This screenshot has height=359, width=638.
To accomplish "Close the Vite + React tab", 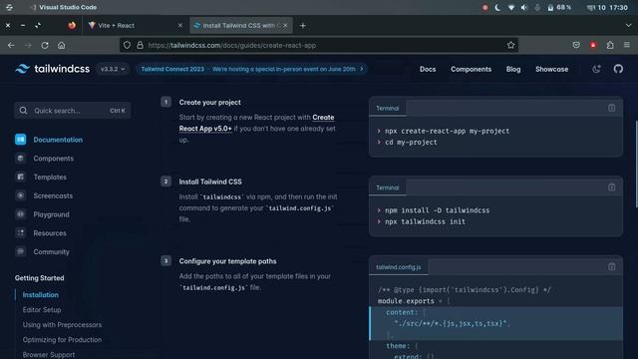I will [x=179, y=25].
